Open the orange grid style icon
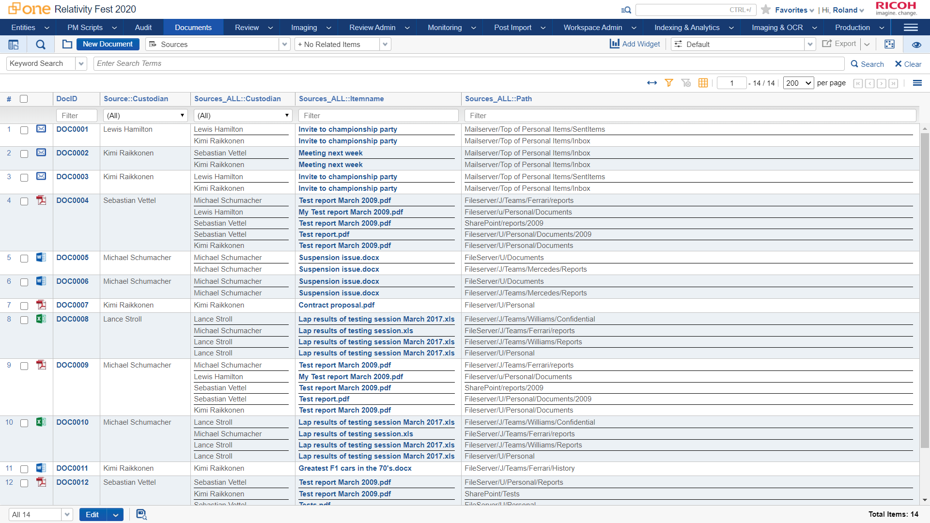This screenshot has width=930, height=523. coord(703,83)
